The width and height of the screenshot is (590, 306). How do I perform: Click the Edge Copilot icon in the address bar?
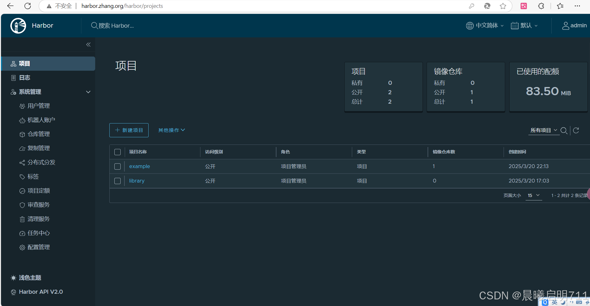pos(487,6)
